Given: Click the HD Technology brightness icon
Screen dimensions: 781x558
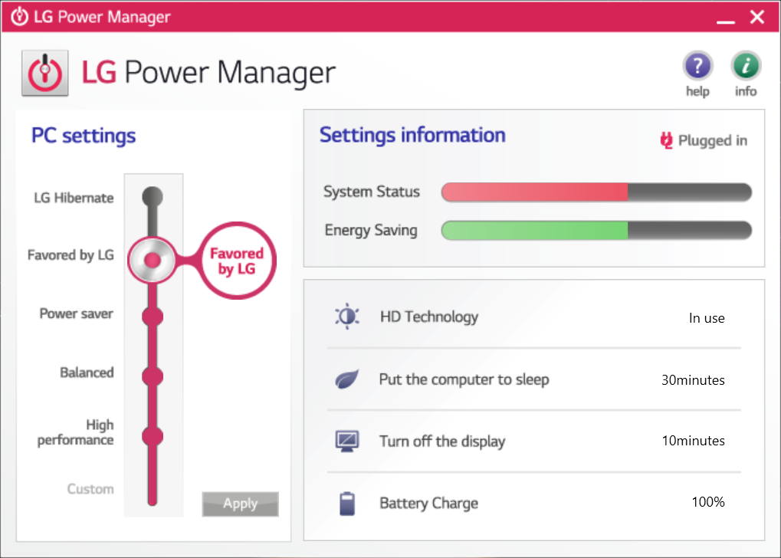Looking at the screenshot, I should pyautogui.click(x=346, y=317).
